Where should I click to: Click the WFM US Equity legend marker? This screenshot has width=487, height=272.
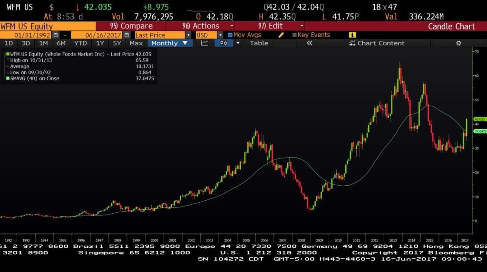tap(8, 54)
